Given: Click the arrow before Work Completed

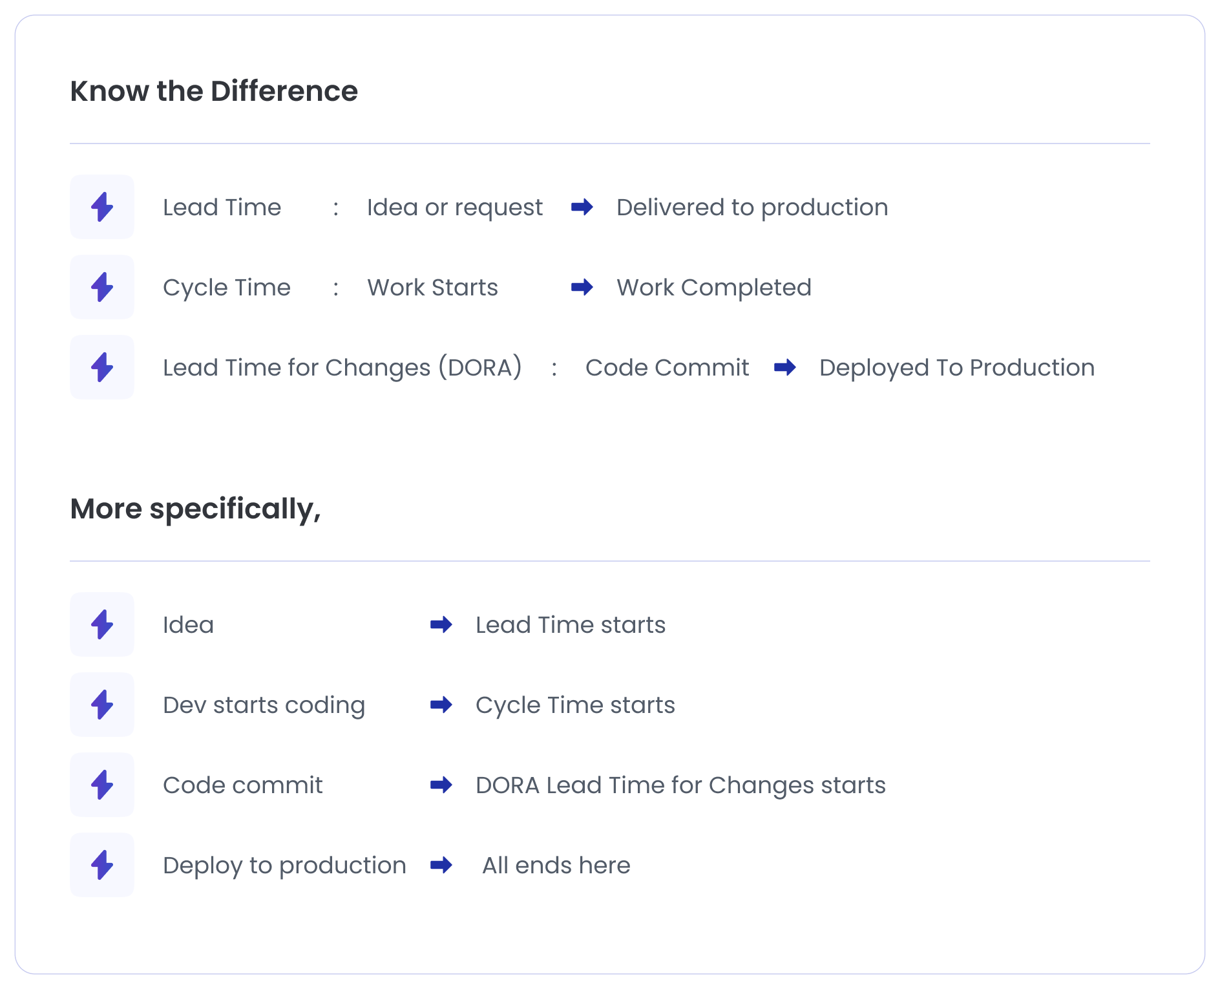Looking at the screenshot, I should tap(582, 287).
